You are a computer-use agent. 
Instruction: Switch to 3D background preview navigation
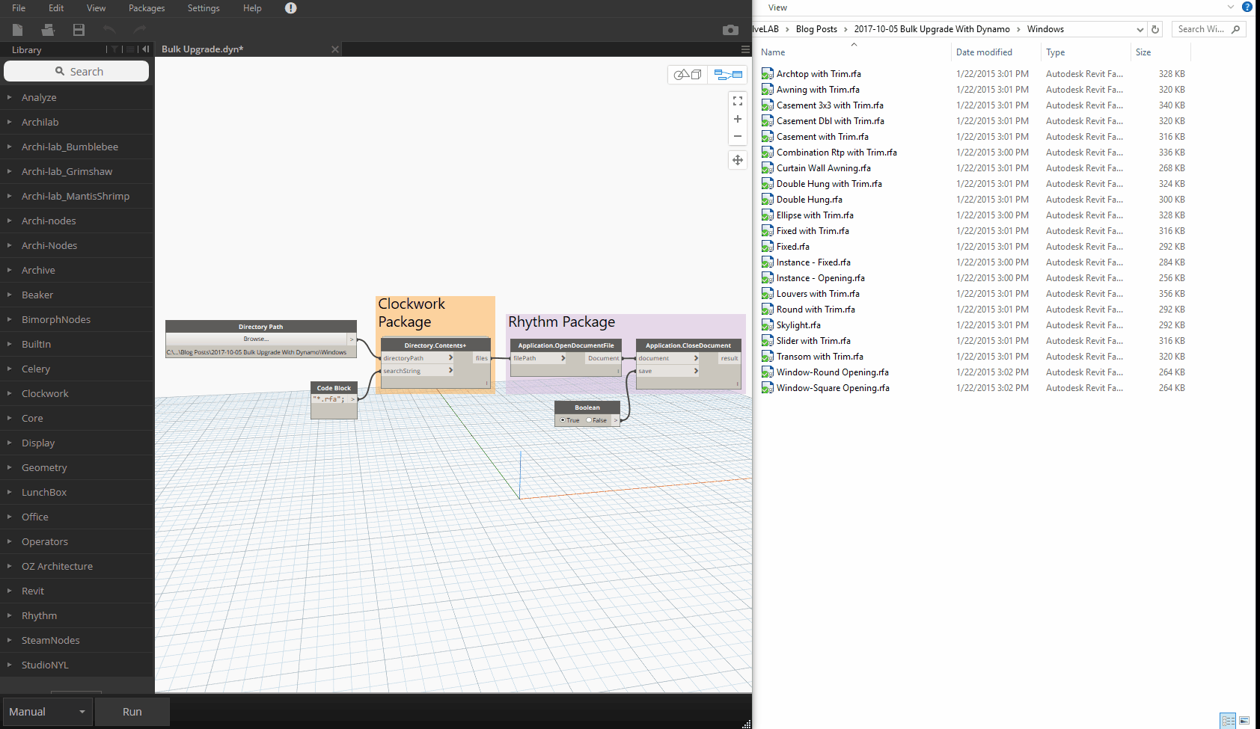pos(688,75)
